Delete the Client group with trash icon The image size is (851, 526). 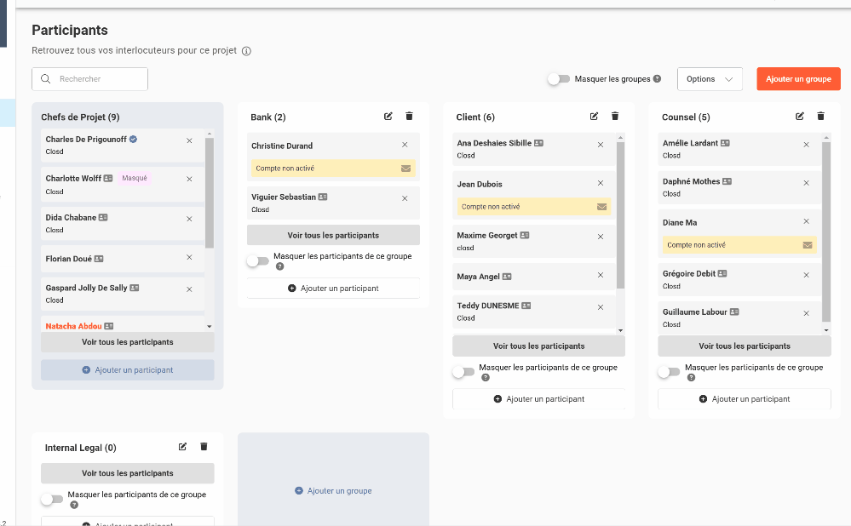[615, 117]
